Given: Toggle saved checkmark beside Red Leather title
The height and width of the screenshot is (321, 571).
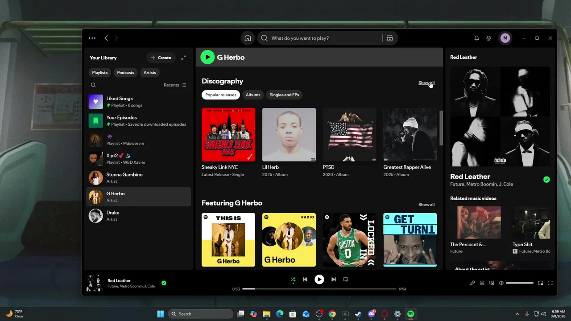Looking at the screenshot, I should [x=546, y=180].
